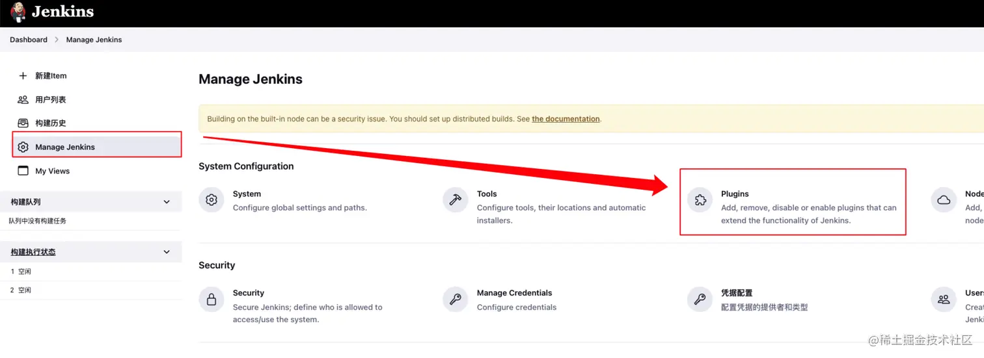Click the 构建执行状态 heading link
984x358 pixels.
(x=33, y=252)
